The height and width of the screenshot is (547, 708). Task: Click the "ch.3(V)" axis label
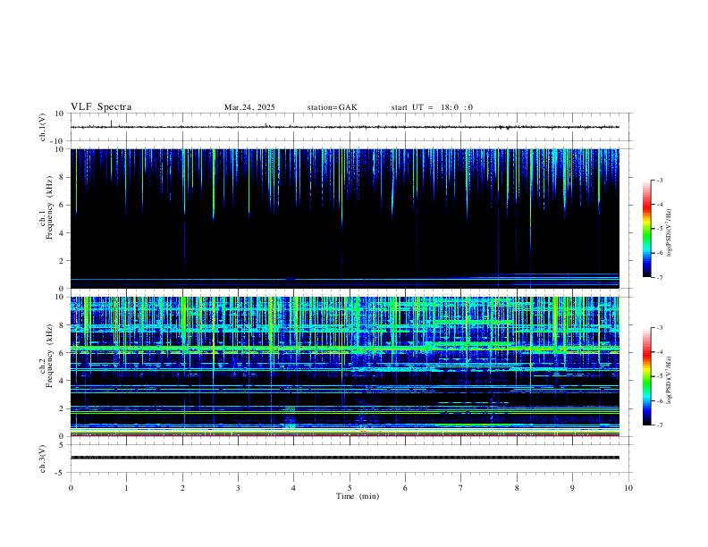pos(43,459)
